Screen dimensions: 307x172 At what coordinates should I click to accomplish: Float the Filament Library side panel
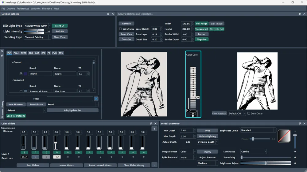click(x=2, y=56)
